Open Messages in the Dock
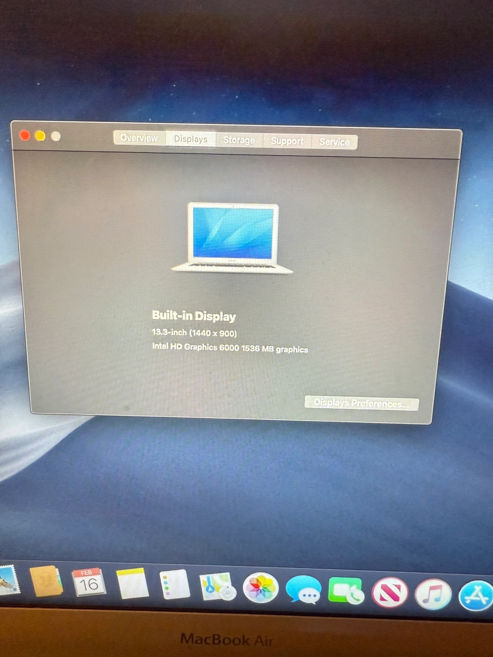 tap(304, 589)
